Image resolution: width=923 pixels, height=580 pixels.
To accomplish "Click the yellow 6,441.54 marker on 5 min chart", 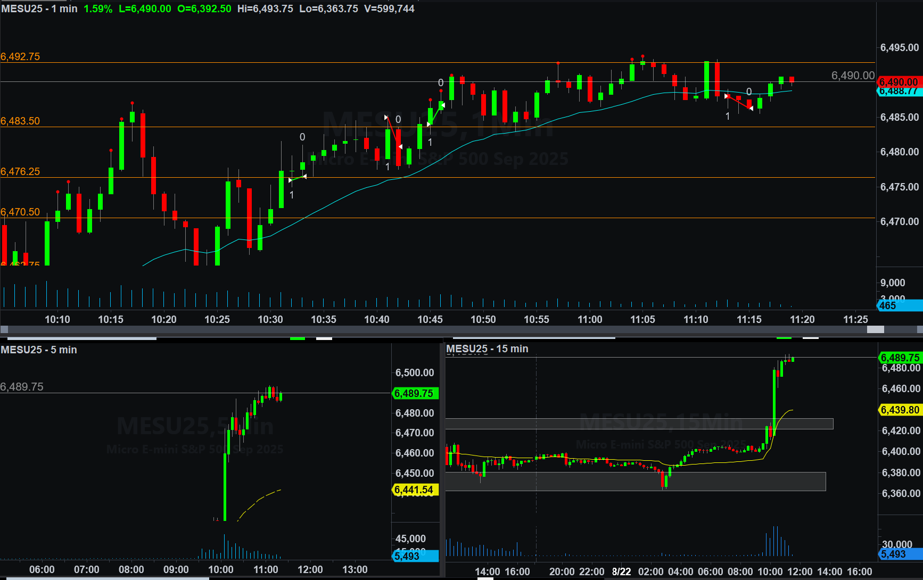I will pos(415,490).
